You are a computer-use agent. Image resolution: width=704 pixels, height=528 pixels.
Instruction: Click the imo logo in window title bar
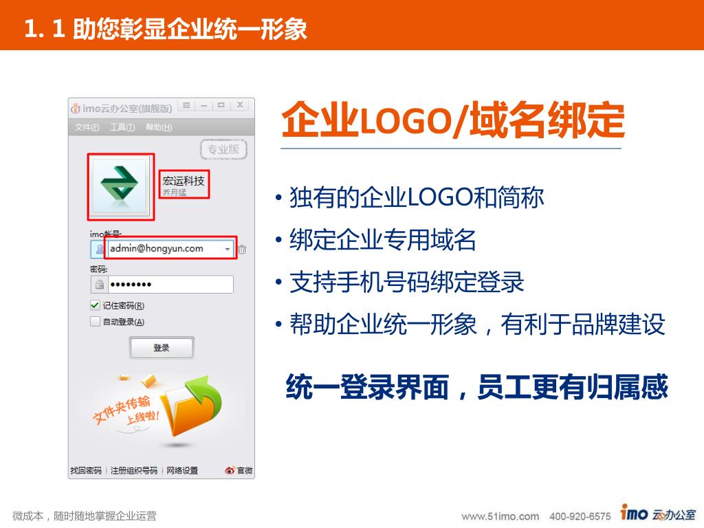(x=76, y=109)
